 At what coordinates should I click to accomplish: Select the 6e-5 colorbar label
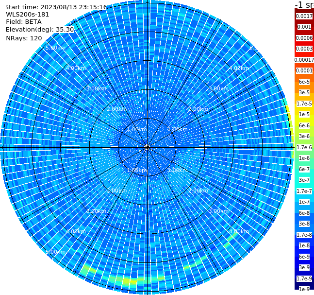pyautogui.click(x=304, y=82)
